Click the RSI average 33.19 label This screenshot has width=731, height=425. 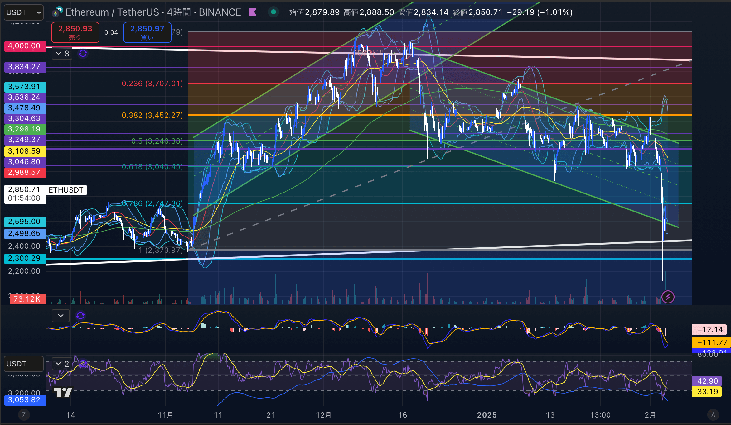pyautogui.click(x=707, y=391)
